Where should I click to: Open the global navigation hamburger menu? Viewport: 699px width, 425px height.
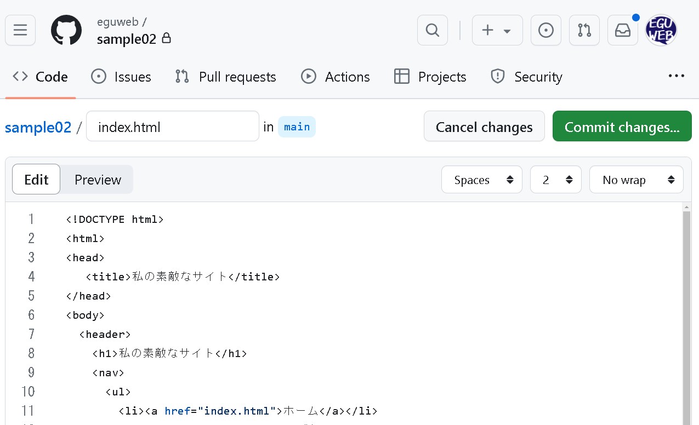20,30
